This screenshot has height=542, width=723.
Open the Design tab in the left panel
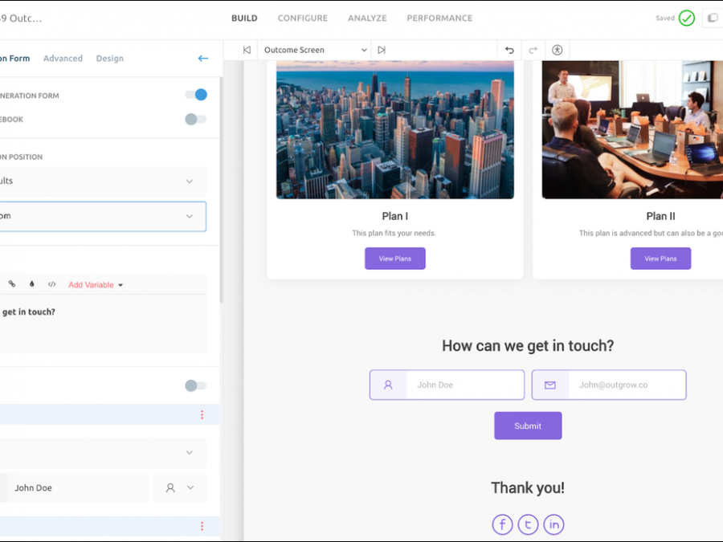point(109,59)
